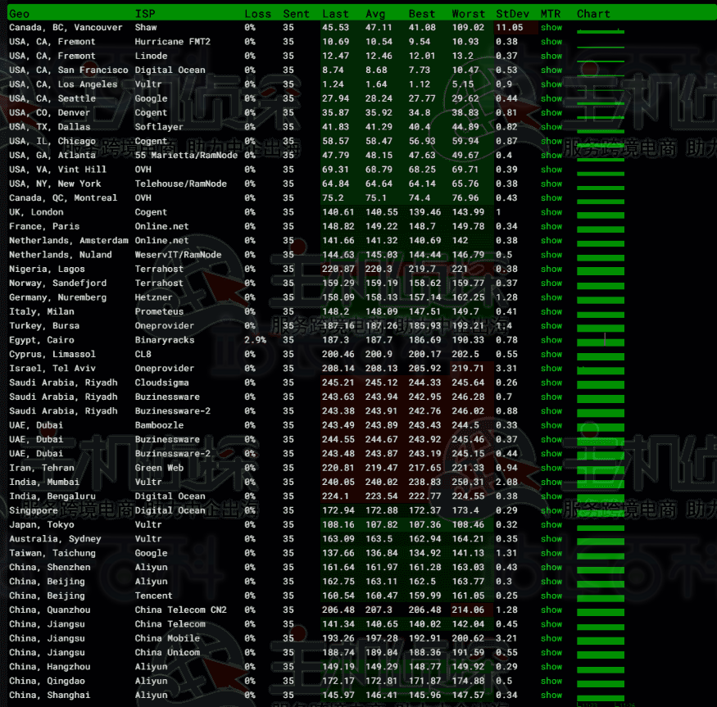Click 'WeservIT/RamNode' ISP cell
The width and height of the screenshot is (717, 707).
coord(178,254)
